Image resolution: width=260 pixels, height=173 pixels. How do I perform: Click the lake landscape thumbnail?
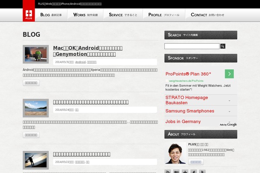point(36,108)
